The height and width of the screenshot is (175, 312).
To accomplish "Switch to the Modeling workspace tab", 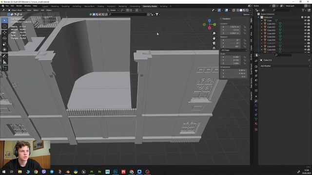I will coord(55,6).
